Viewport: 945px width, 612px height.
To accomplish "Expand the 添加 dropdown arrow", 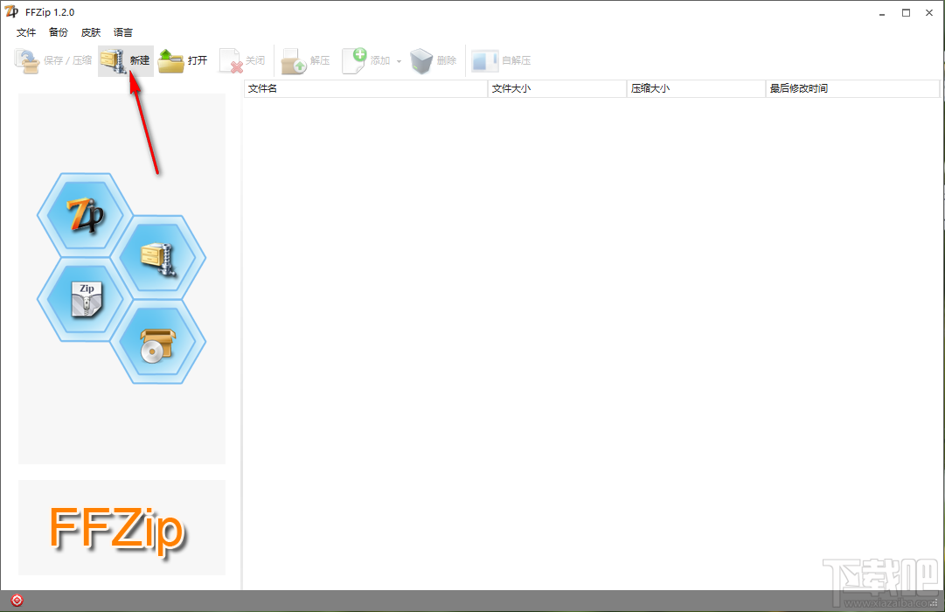I will click(399, 61).
